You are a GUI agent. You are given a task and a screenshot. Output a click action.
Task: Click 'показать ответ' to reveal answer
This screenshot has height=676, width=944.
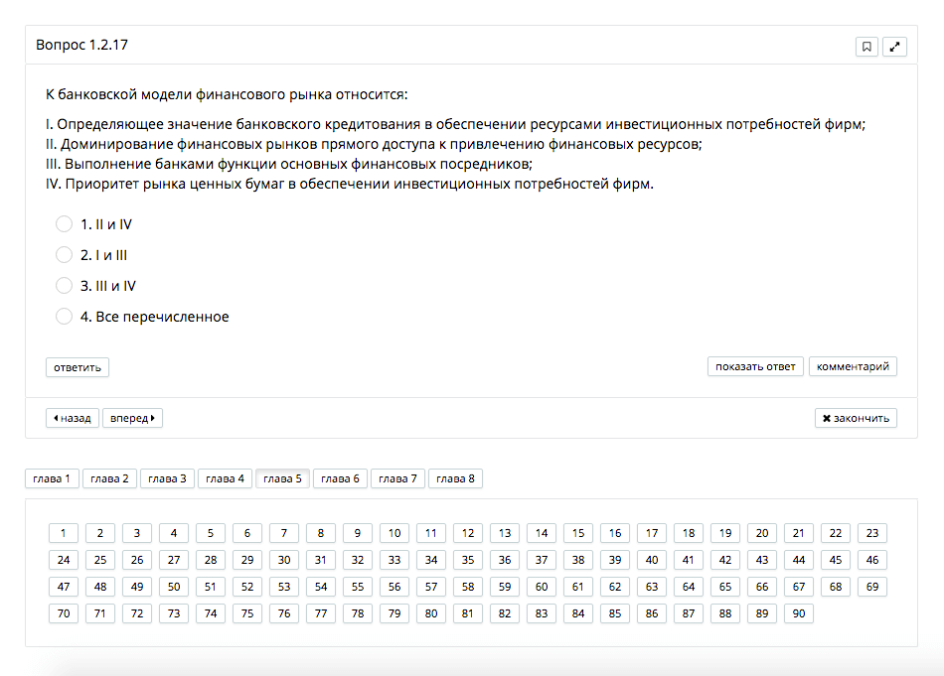[755, 366]
